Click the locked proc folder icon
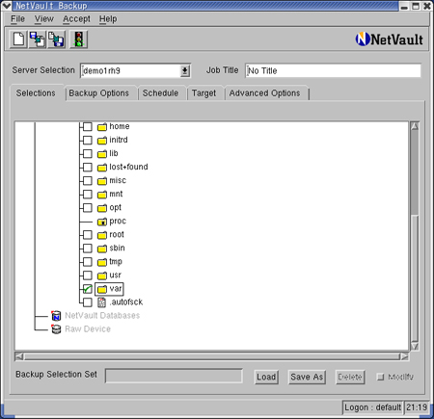 coord(102,222)
